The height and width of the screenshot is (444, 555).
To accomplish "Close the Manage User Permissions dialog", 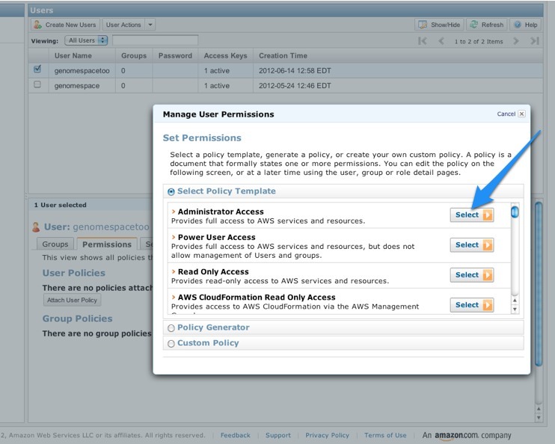I will point(521,114).
